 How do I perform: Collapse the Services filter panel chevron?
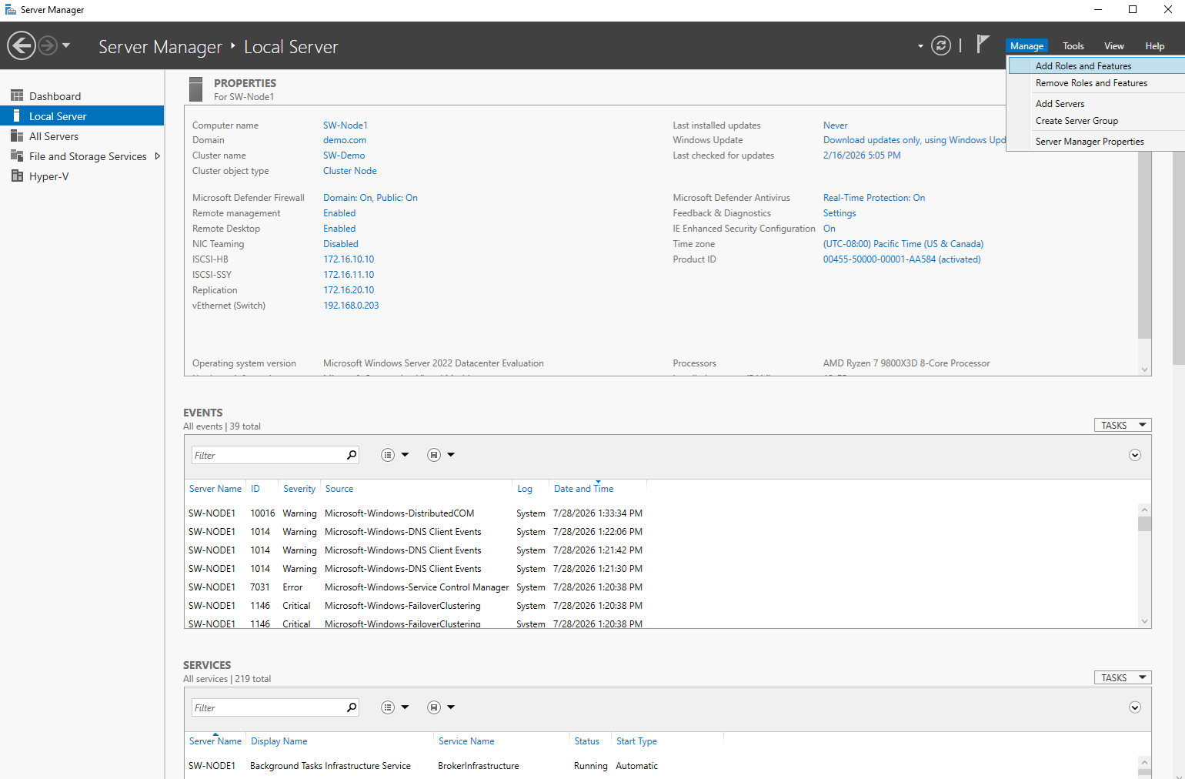pyautogui.click(x=1135, y=707)
